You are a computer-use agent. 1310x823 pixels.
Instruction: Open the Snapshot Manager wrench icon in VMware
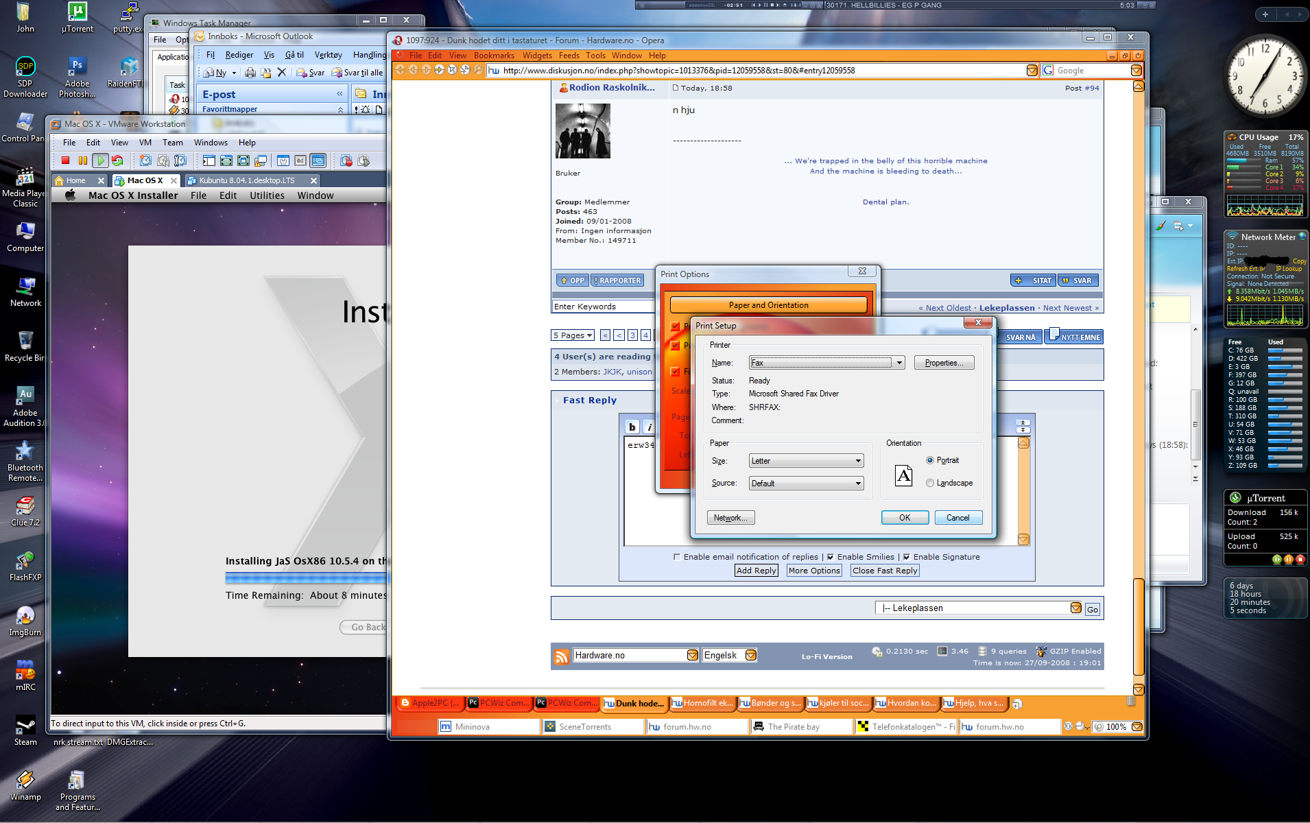click(x=180, y=160)
